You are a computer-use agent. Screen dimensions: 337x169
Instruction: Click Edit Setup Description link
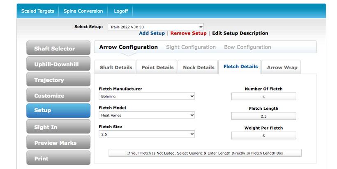[x=240, y=33]
